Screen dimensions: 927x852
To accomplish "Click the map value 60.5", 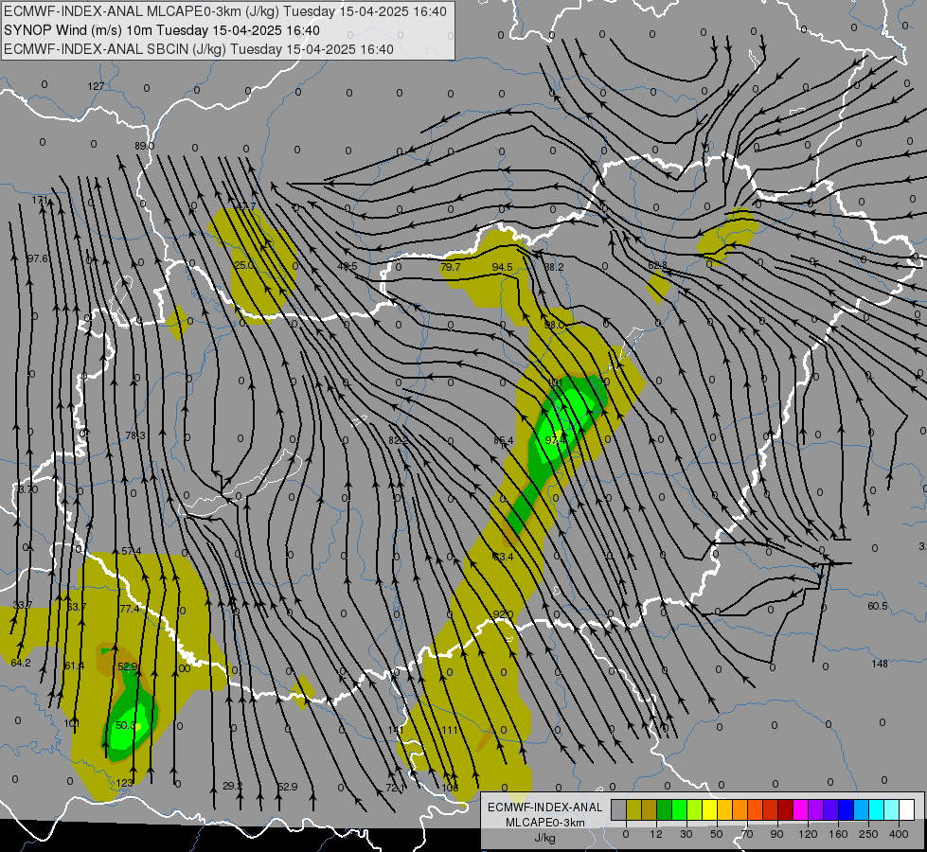I will pyautogui.click(x=878, y=606).
